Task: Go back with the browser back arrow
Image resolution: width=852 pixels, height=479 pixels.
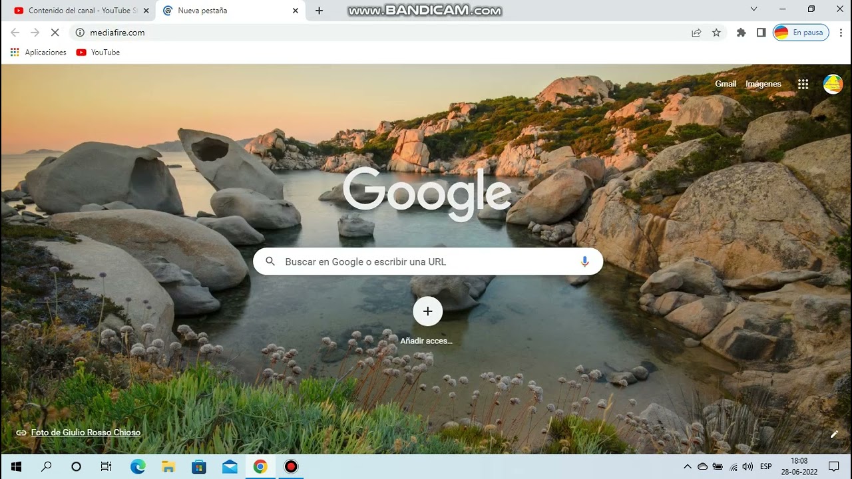Action: click(x=15, y=33)
